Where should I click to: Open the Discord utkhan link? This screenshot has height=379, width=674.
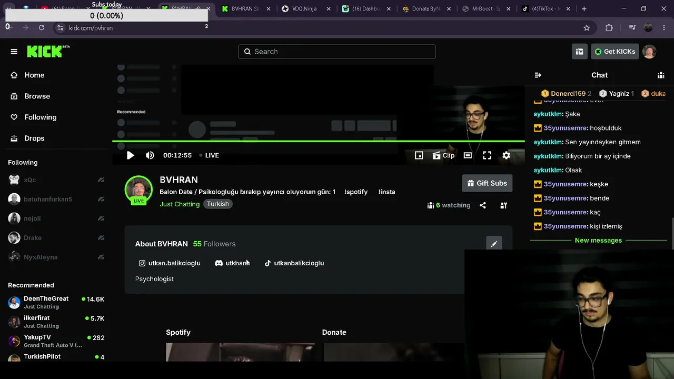point(232,263)
